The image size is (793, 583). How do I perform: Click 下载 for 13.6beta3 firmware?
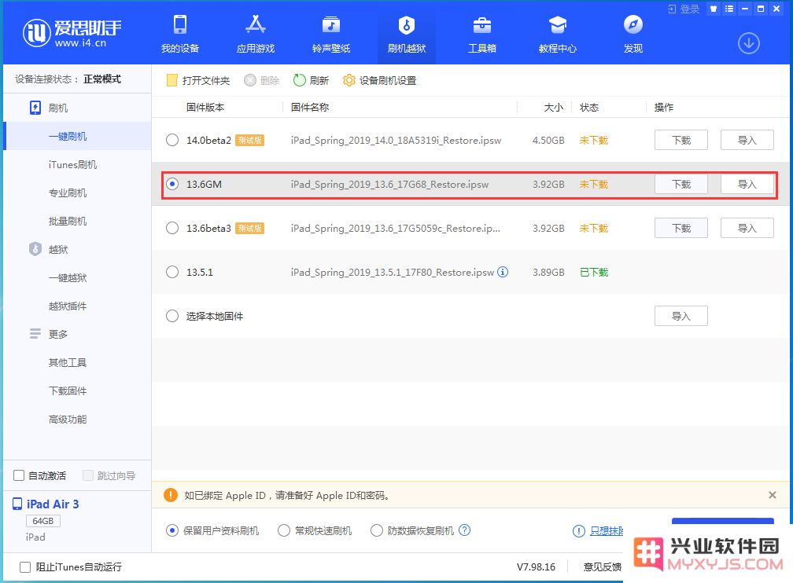tap(681, 228)
